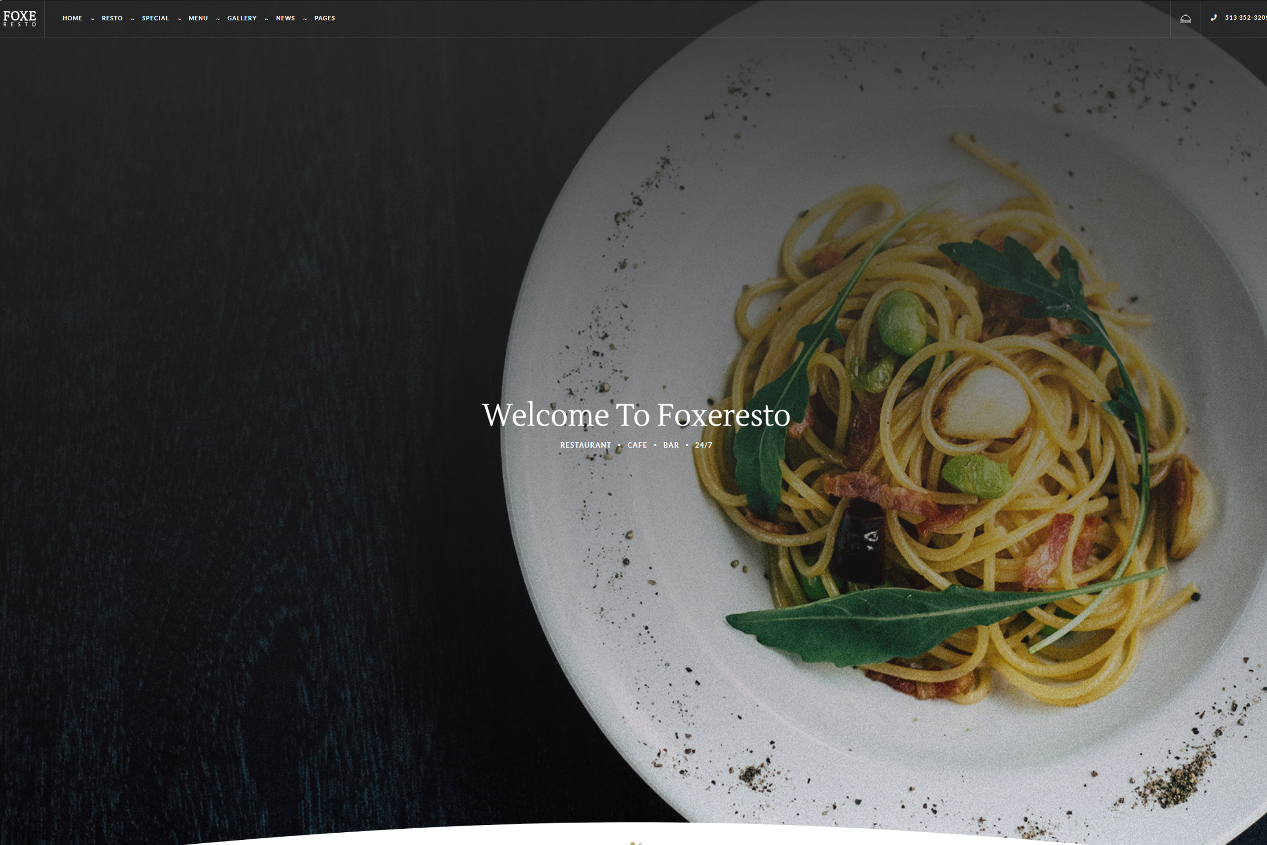Screen dimensions: 1267x845
Task: Click the 24/7 tagline text
Action: click(703, 445)
